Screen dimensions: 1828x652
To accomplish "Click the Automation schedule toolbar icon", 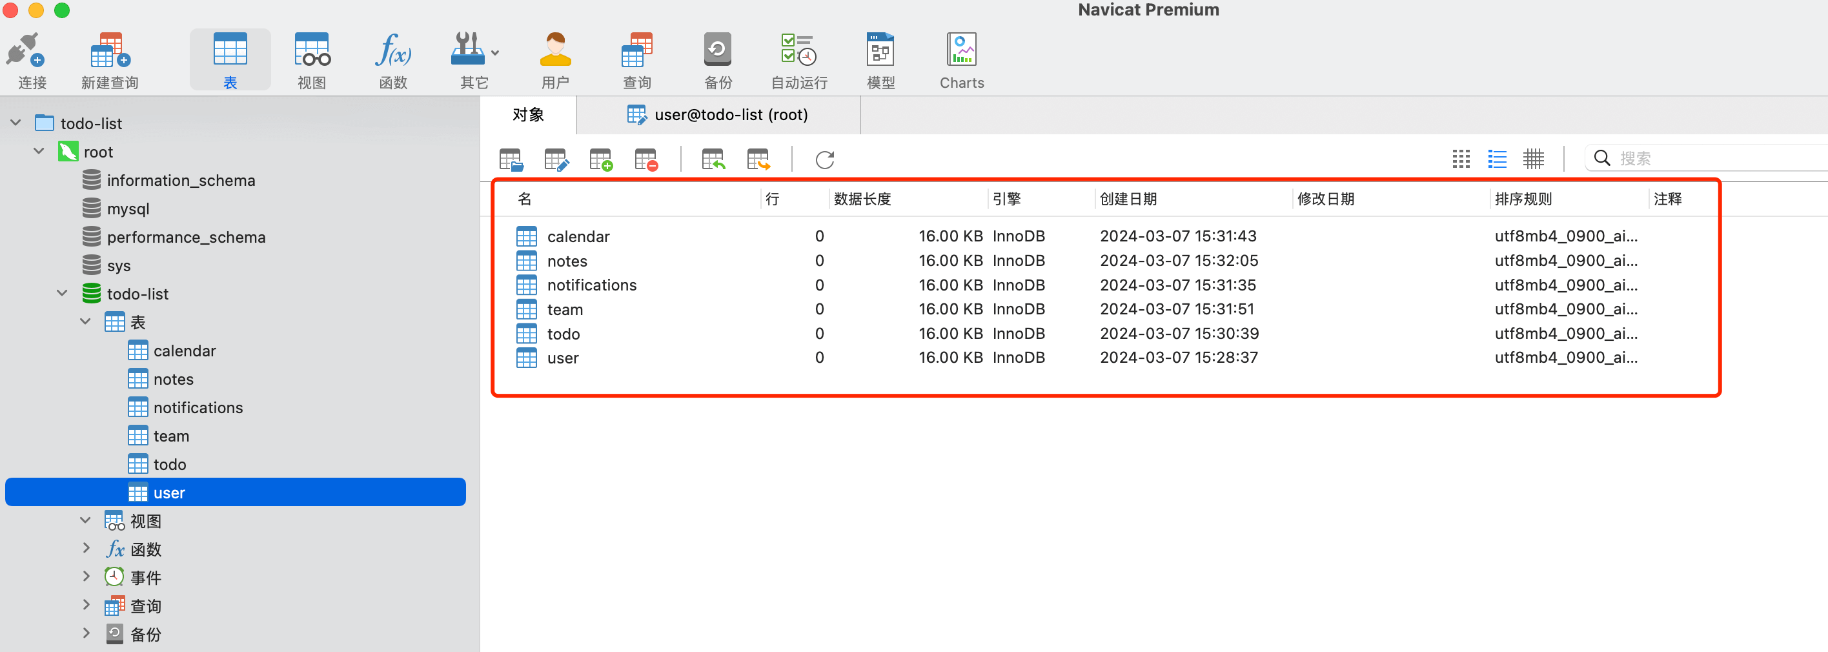I will tap(798, 52).
